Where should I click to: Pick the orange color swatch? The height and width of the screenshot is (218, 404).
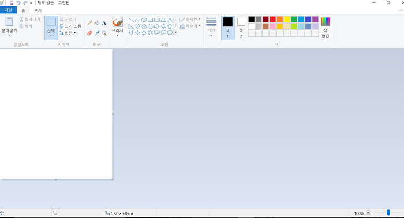click(x=280, y=19)
